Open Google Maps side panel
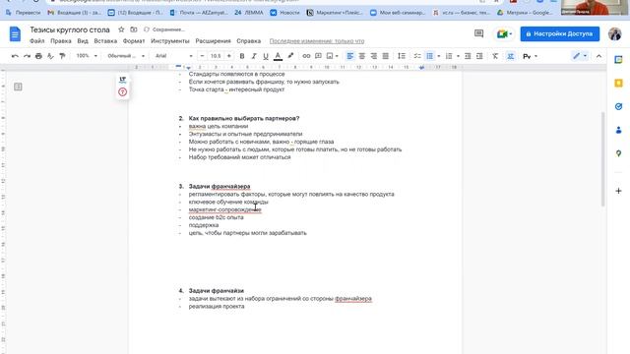 coord(618,153)
